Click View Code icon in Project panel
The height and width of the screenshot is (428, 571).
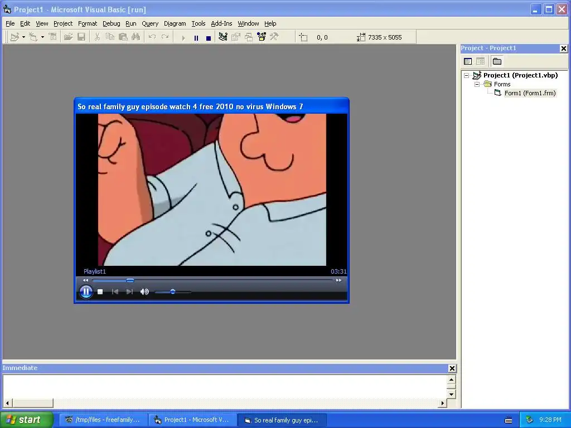(468, 61)
